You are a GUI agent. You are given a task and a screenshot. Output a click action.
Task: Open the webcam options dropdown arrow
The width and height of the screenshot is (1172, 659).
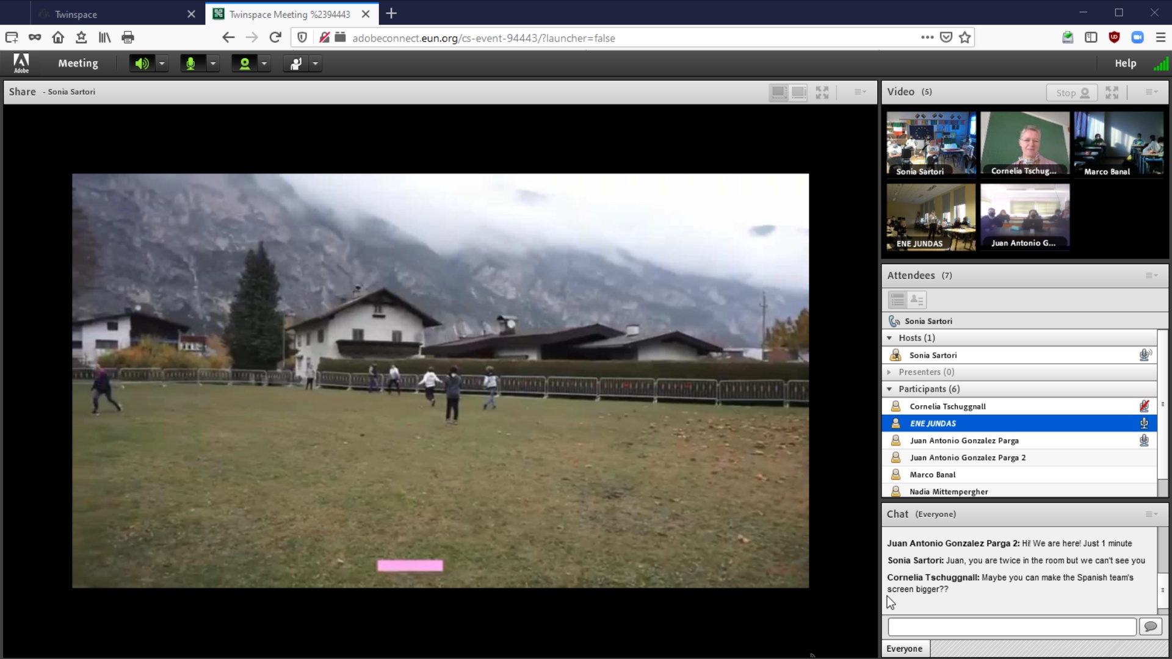[264, 63]
